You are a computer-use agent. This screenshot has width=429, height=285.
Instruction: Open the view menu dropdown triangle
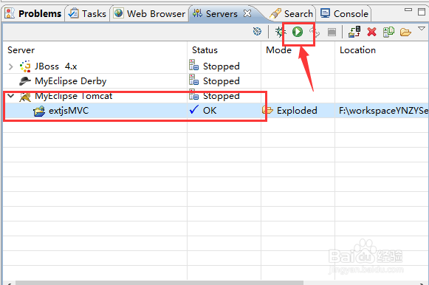(422, 29)
